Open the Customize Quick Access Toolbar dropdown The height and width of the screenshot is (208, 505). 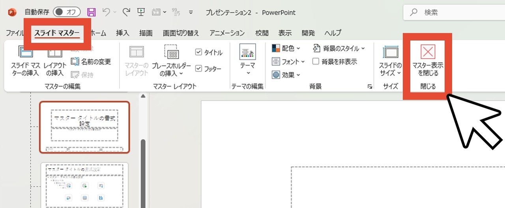coord(191,13)
